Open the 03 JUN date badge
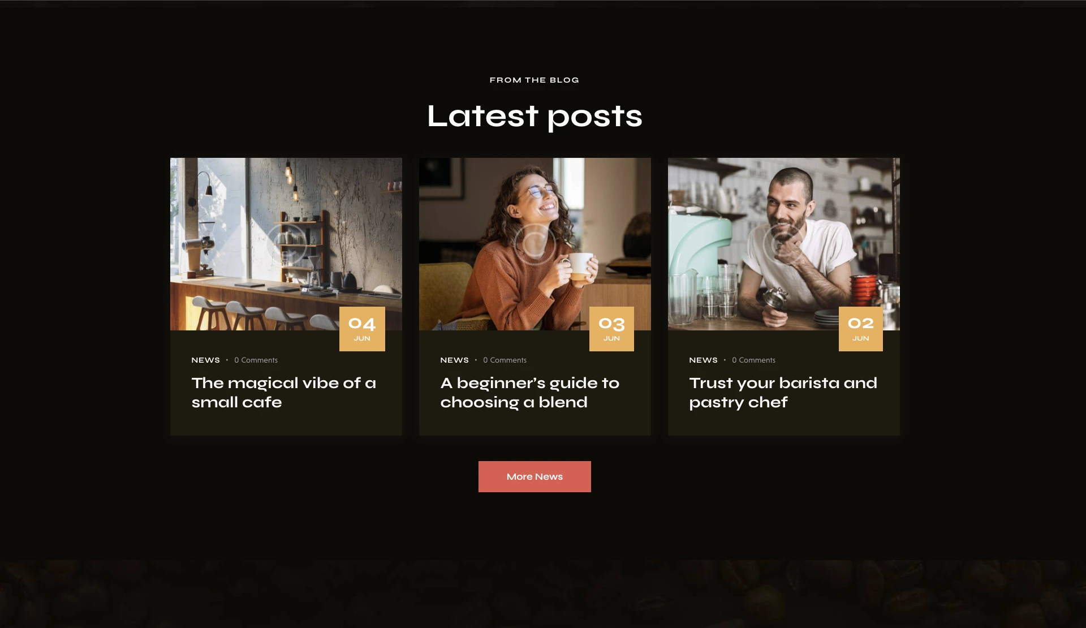1086x628 pixels. 611,329
